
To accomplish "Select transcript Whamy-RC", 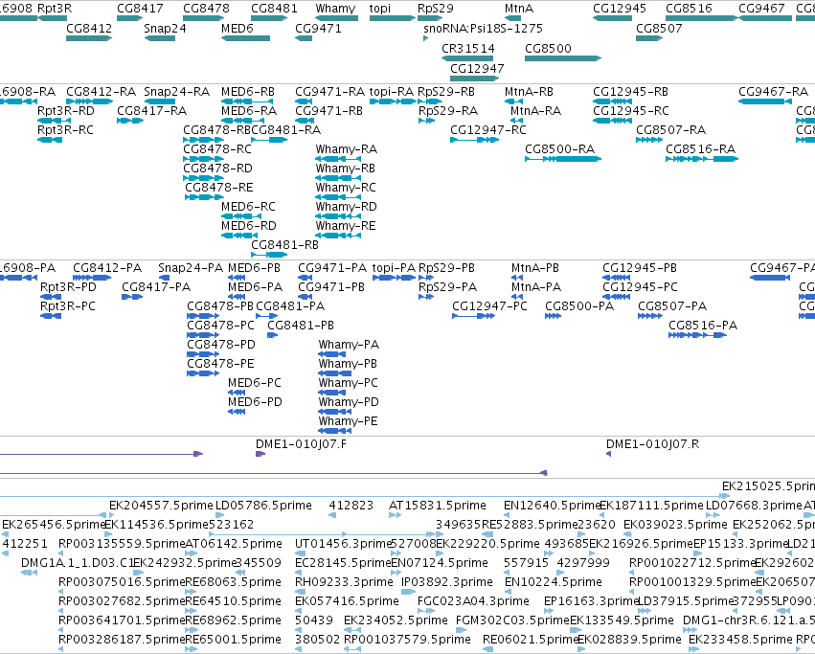I will (346, 187).
